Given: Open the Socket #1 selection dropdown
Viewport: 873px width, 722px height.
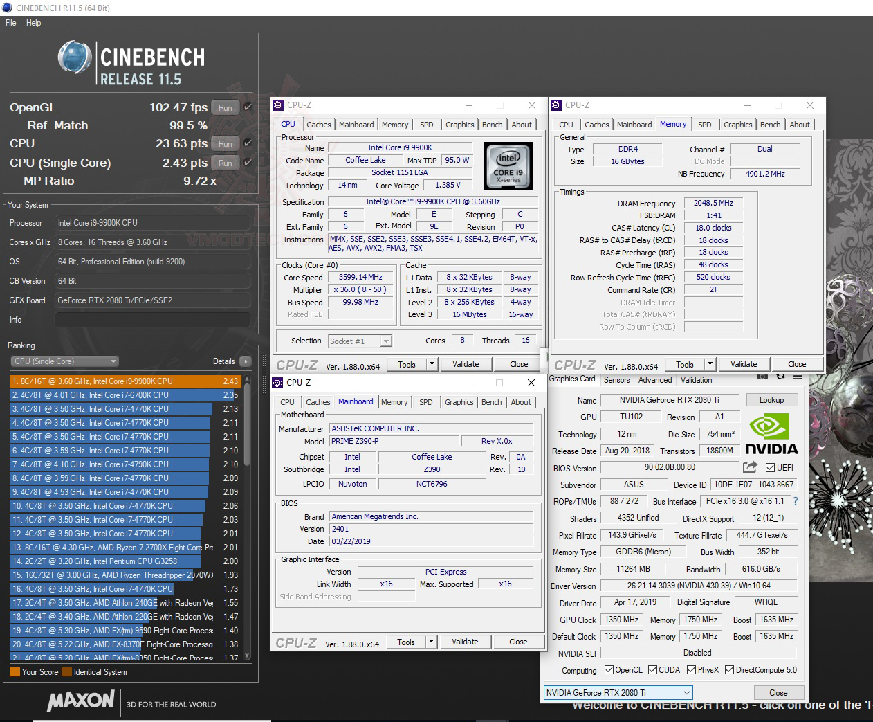Looking at the screenshot, I should point(360,341).
